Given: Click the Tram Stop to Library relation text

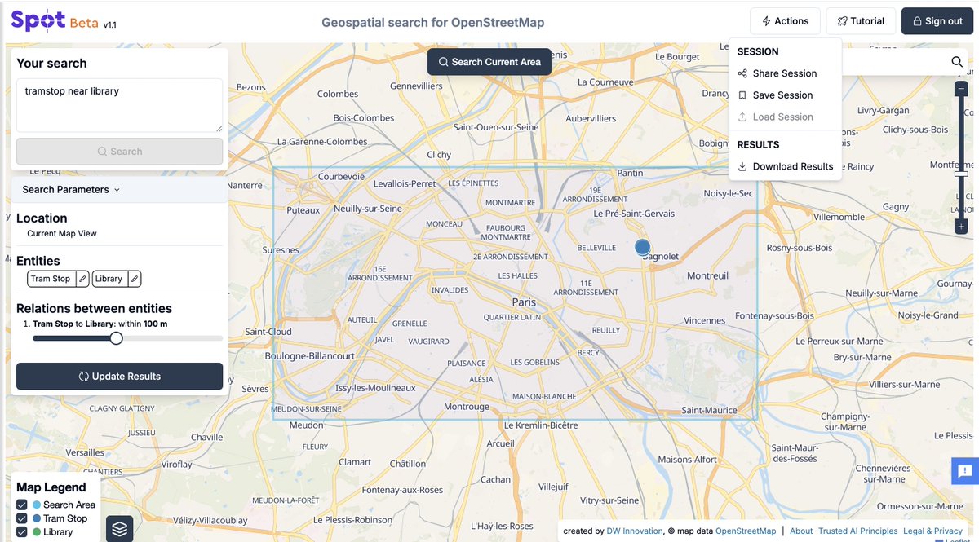Looking at the screenshot, I should coord(100,324).
